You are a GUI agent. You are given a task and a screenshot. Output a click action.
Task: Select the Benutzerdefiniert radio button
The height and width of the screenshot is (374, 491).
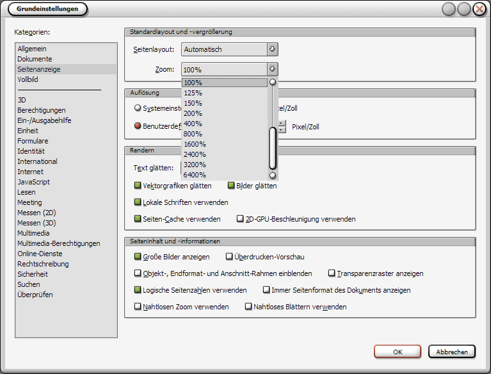coord(138,126)
